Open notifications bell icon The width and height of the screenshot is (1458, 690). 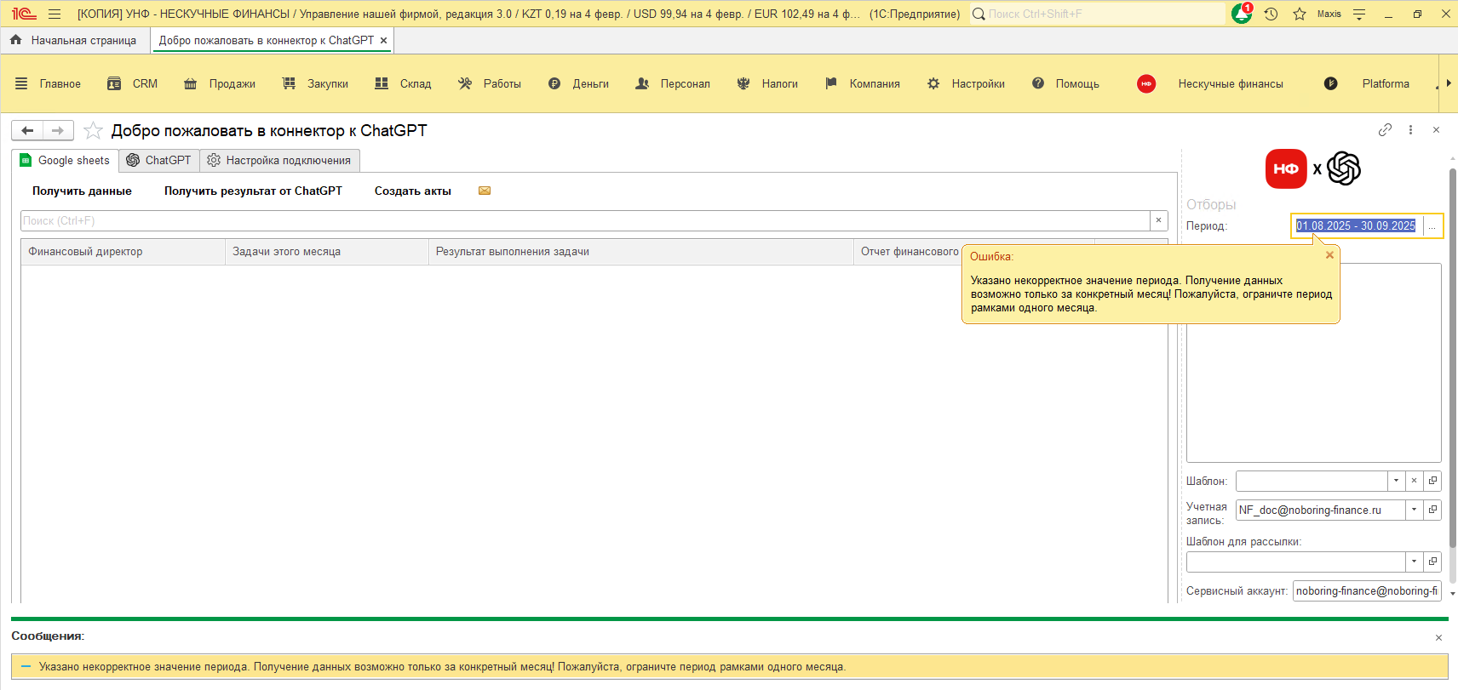[x=1242, y=14]
